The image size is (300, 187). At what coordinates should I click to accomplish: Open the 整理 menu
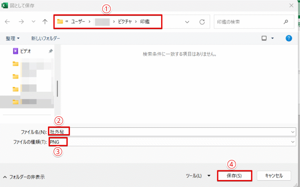point(13,39)
